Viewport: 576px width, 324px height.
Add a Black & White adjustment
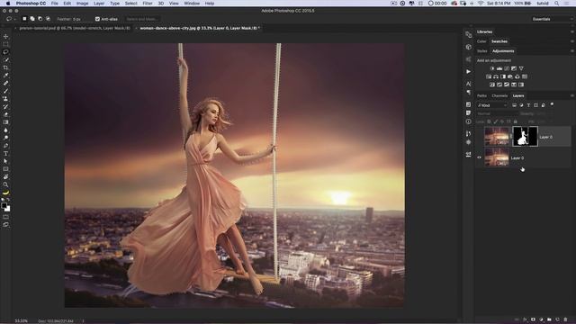click(x=503, y=76)
